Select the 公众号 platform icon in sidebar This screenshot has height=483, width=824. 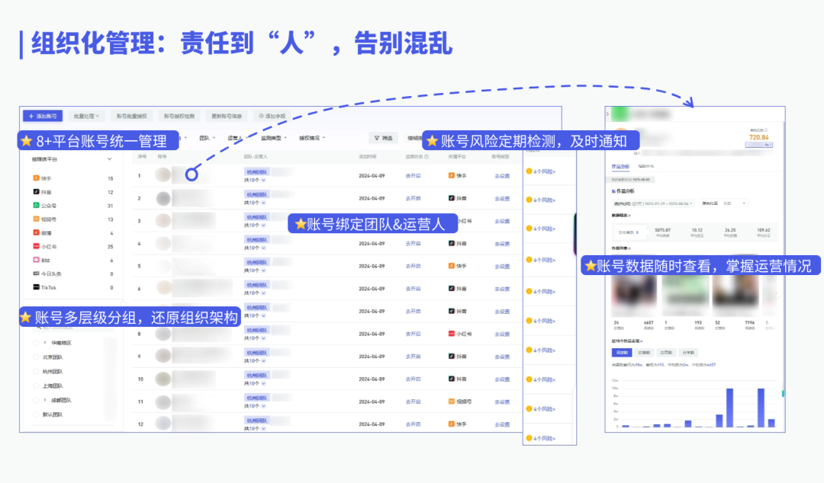(36, 206)
